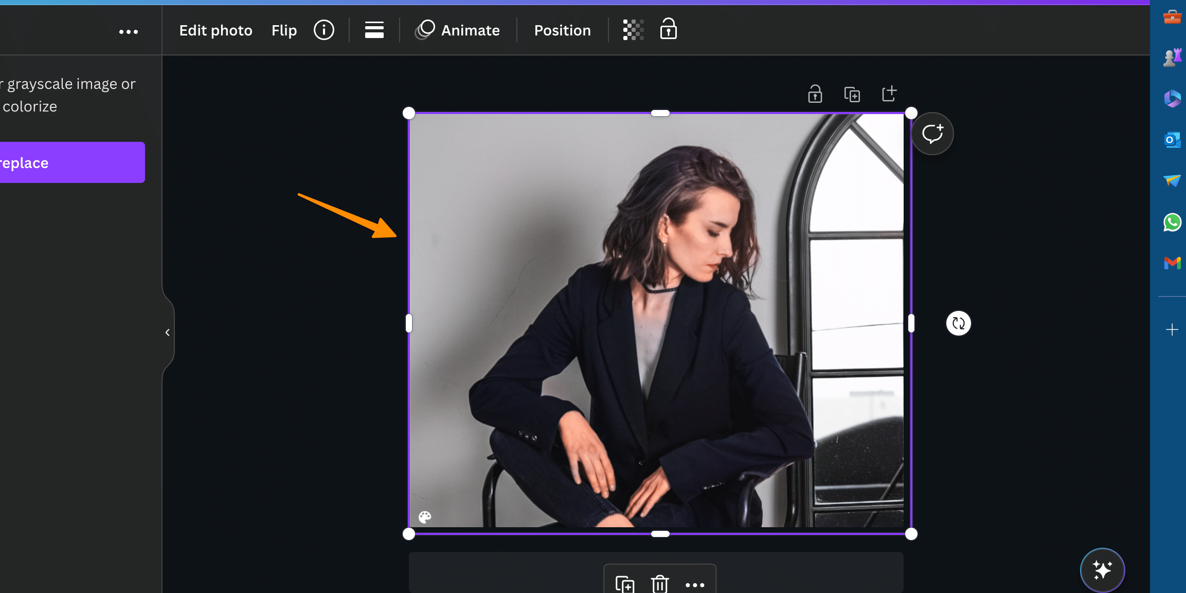Image resolution: width=1186 pixels, height=593 pixels.
Task: Open the Canva assistant sparkle button
Action: click(1102, 570)
